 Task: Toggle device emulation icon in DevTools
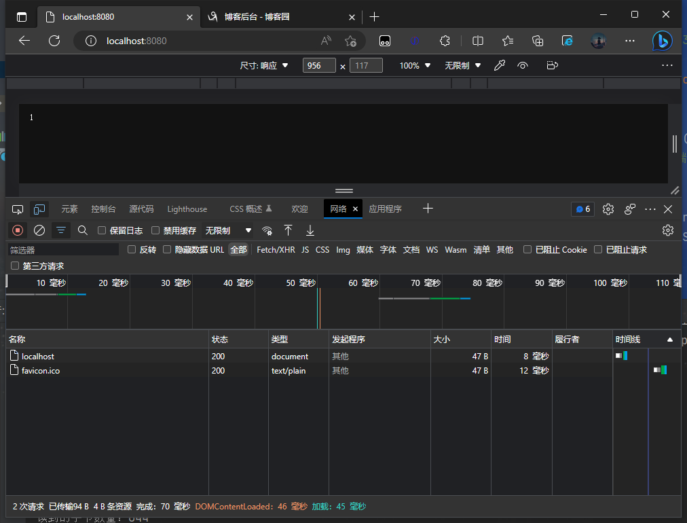click(x=40, y=209)
